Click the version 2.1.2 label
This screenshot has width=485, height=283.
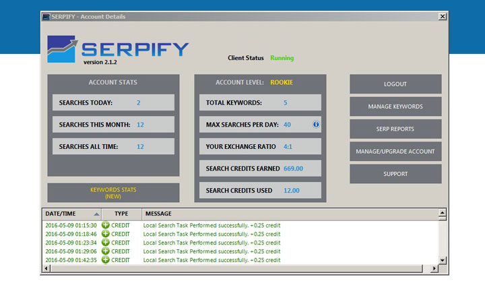tap(100, 62)
